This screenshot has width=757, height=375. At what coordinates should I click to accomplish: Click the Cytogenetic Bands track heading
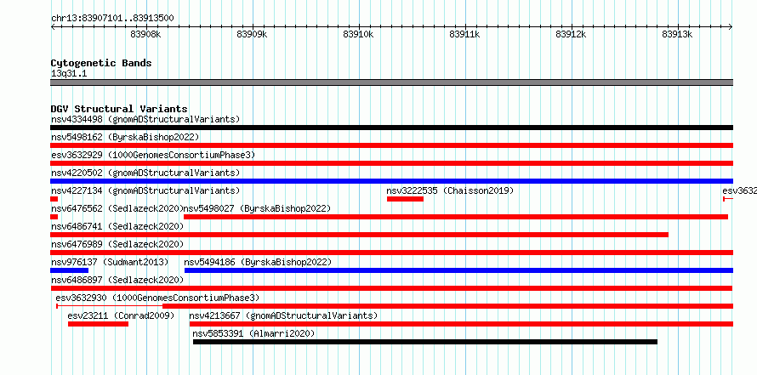click(x=101, y=63)
